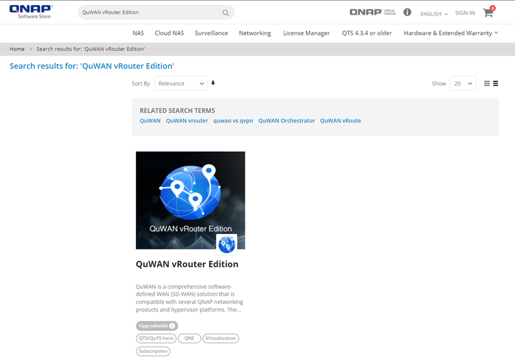Image resolution: width=515 pixels, height=357 pixels.
Task: Click the Upgradeable badge info icon
Action: 172,326
